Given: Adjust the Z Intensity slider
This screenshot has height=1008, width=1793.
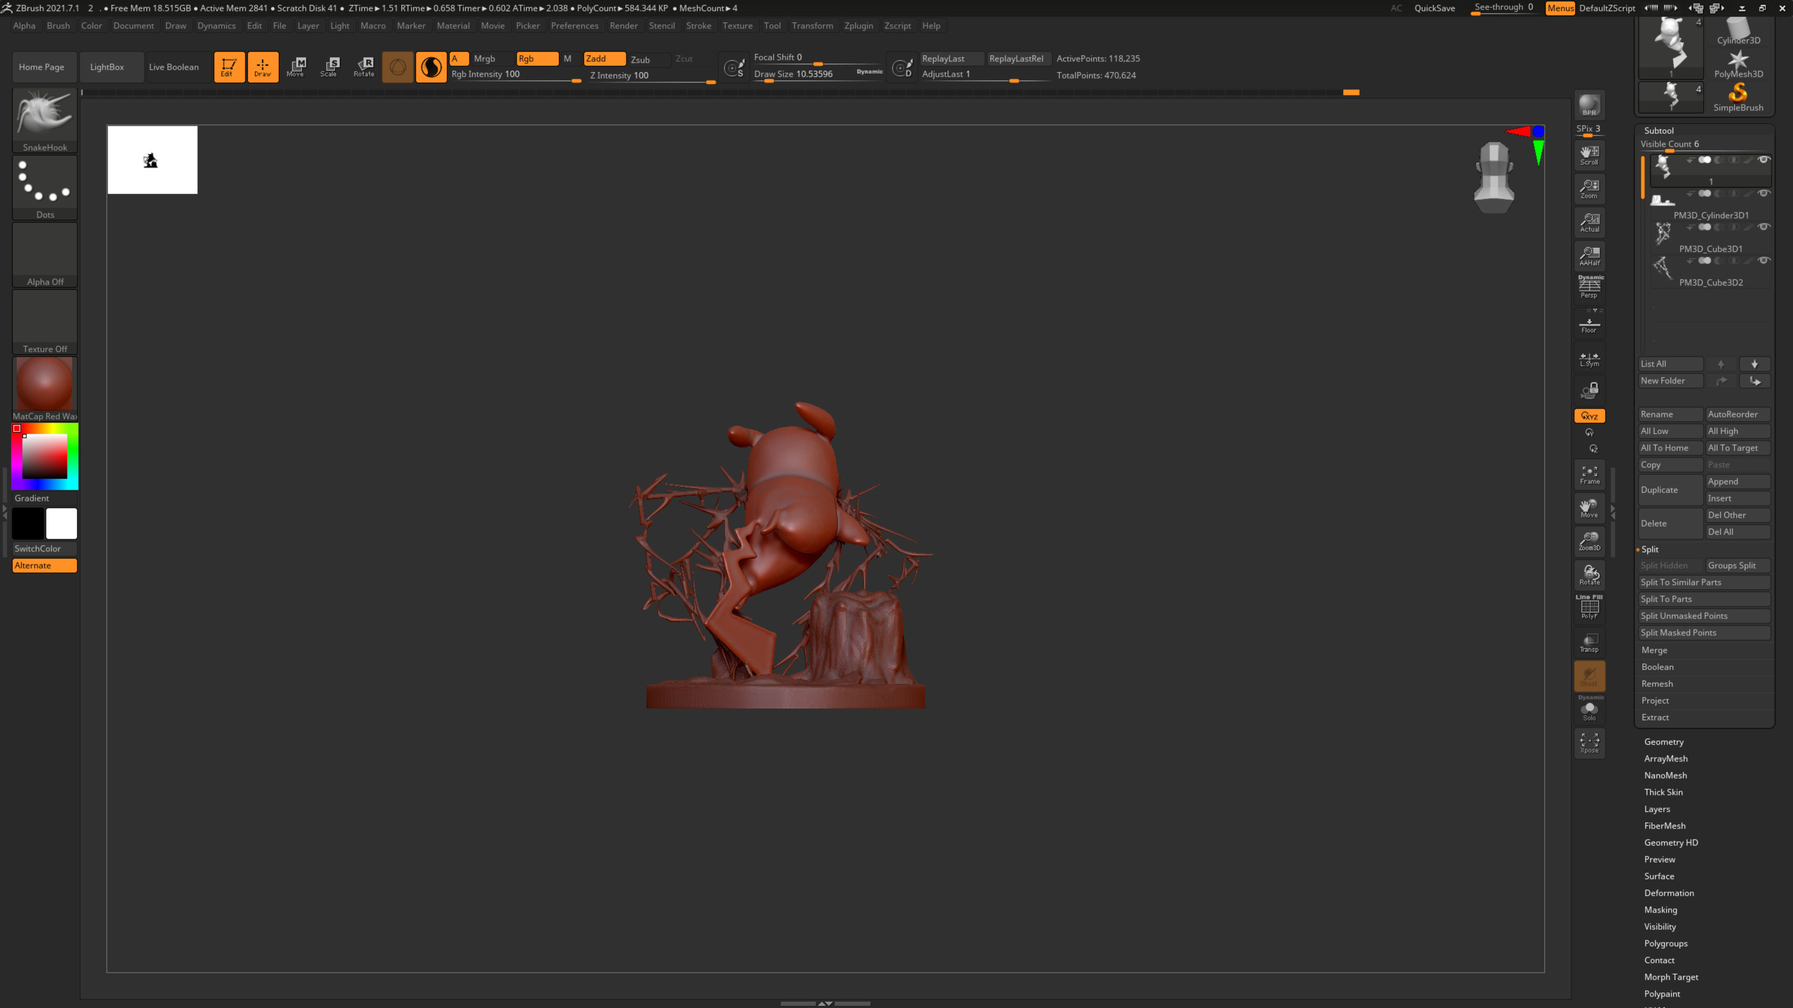Looking at the screenshot, I should pyautogui.click(x=652, y=76).
